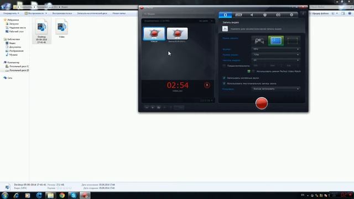This screenshot has width=354, height=199.
Task: Click the delete recording icon in bottom toolbar
Action: pyautogui.click(x=147, y=107)
